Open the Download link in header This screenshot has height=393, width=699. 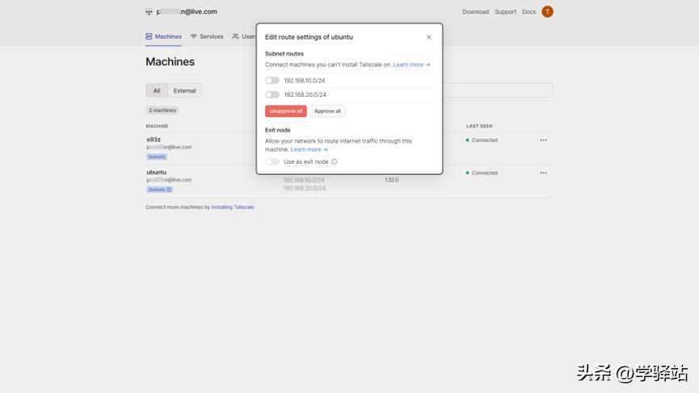tap(475, 12)
